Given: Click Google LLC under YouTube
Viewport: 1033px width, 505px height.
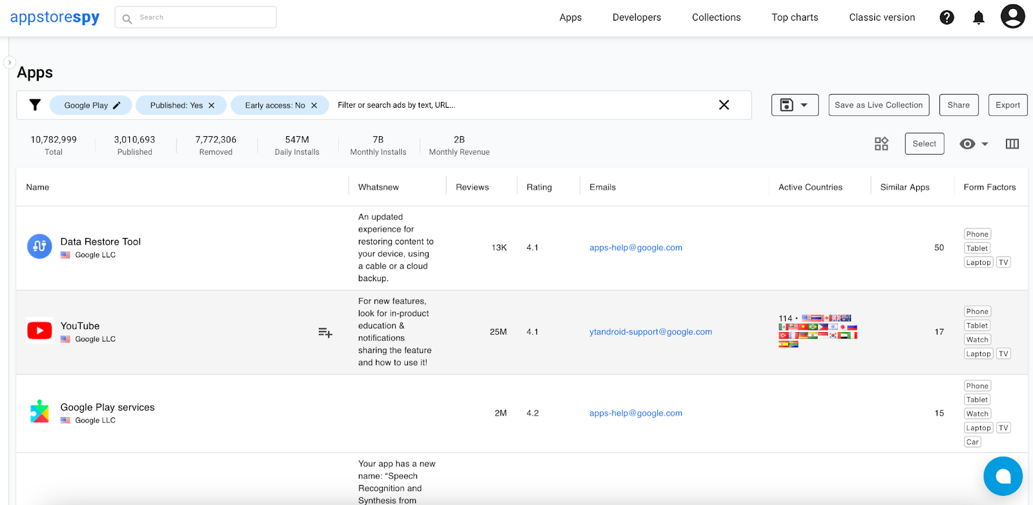Looking at the screenshot, I should point(96,339).
